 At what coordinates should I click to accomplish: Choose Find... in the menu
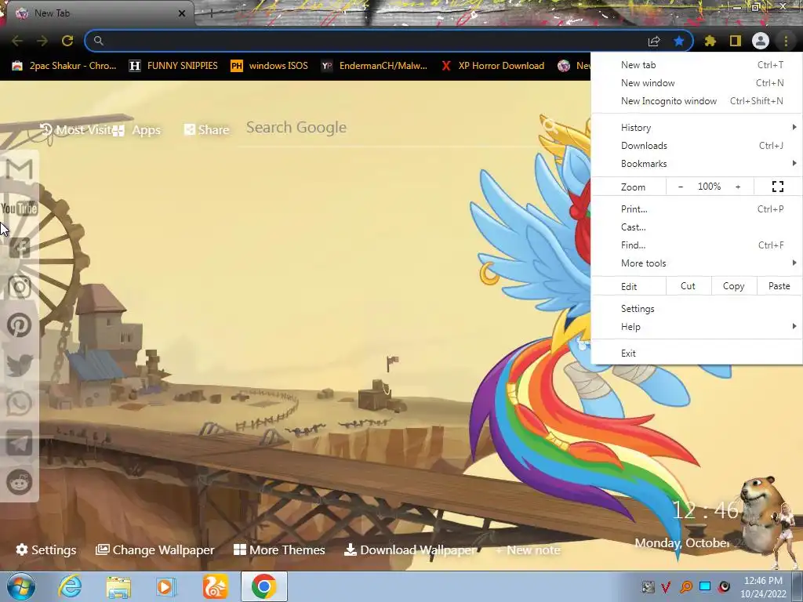pyautogui.click(x=697, y=245)
